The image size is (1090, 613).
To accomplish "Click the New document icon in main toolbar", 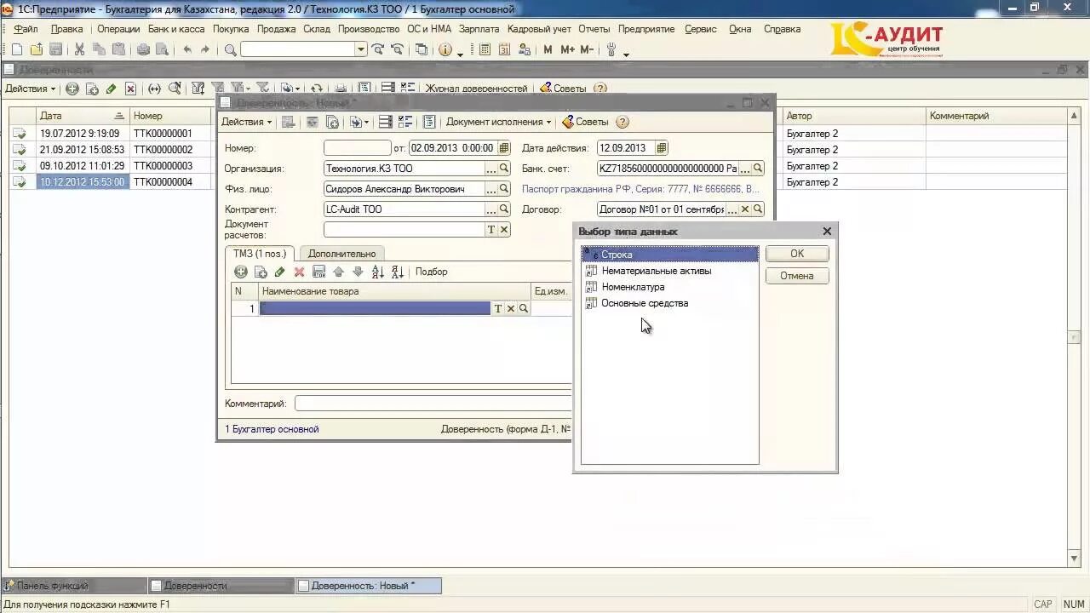I will (x=17, y=49).
